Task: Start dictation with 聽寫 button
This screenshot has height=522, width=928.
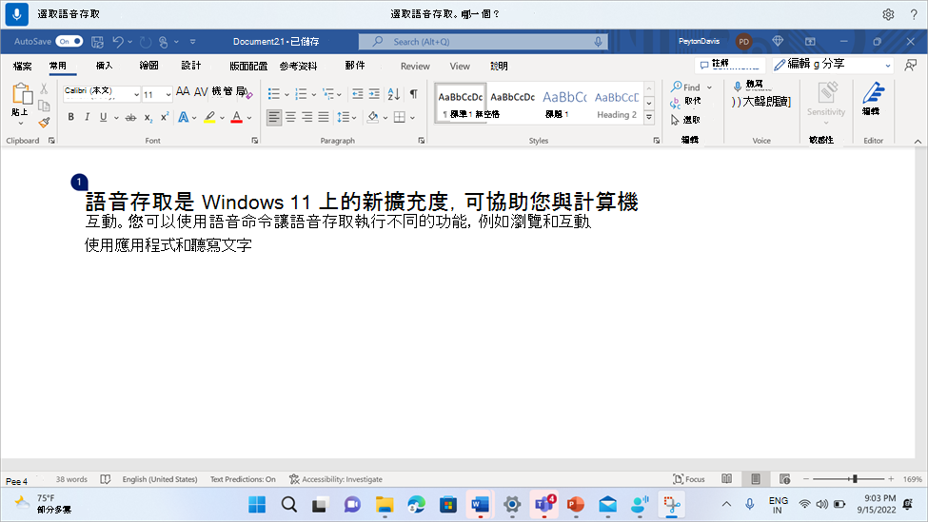Action: coord(748,86)
